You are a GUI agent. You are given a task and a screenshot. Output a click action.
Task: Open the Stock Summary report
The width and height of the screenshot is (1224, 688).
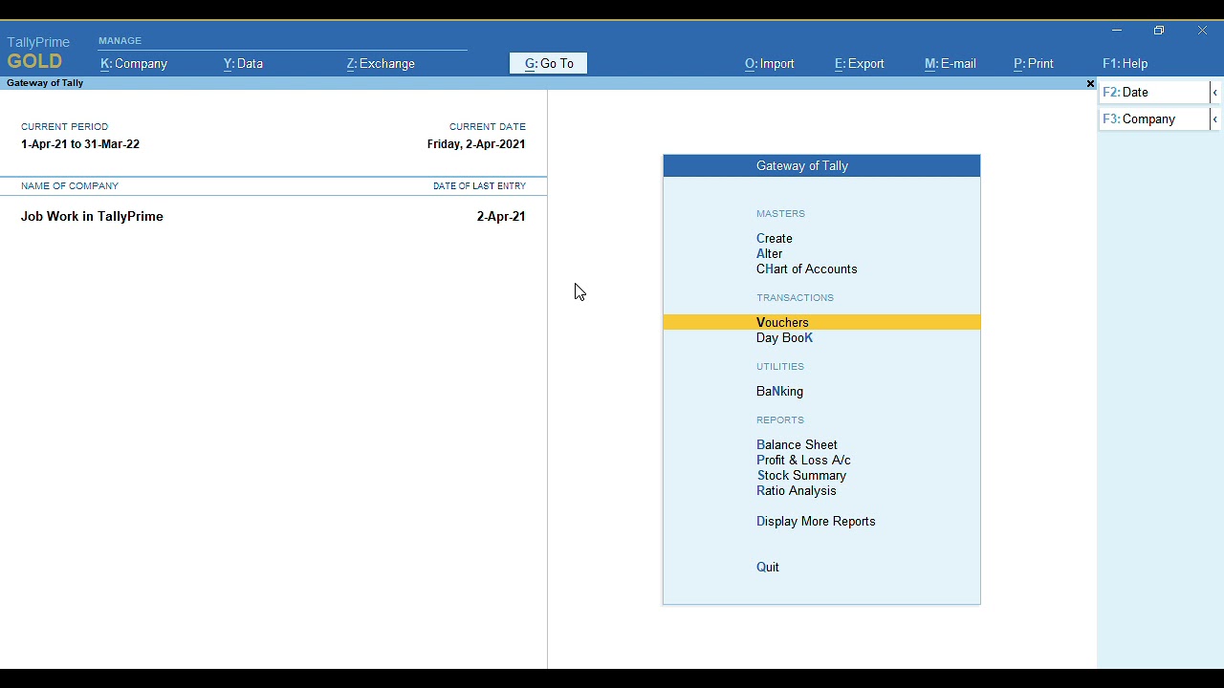click(801, 476)
